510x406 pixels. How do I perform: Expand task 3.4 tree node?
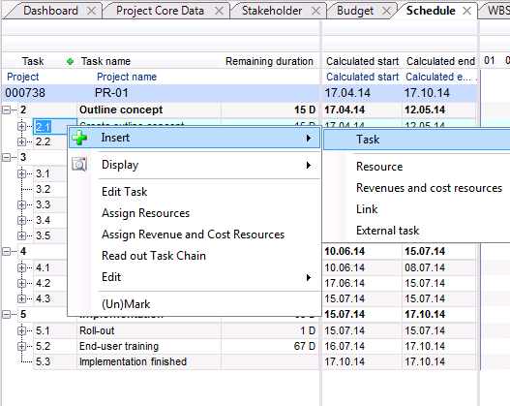pyautogui.click(x=21, y=220)
